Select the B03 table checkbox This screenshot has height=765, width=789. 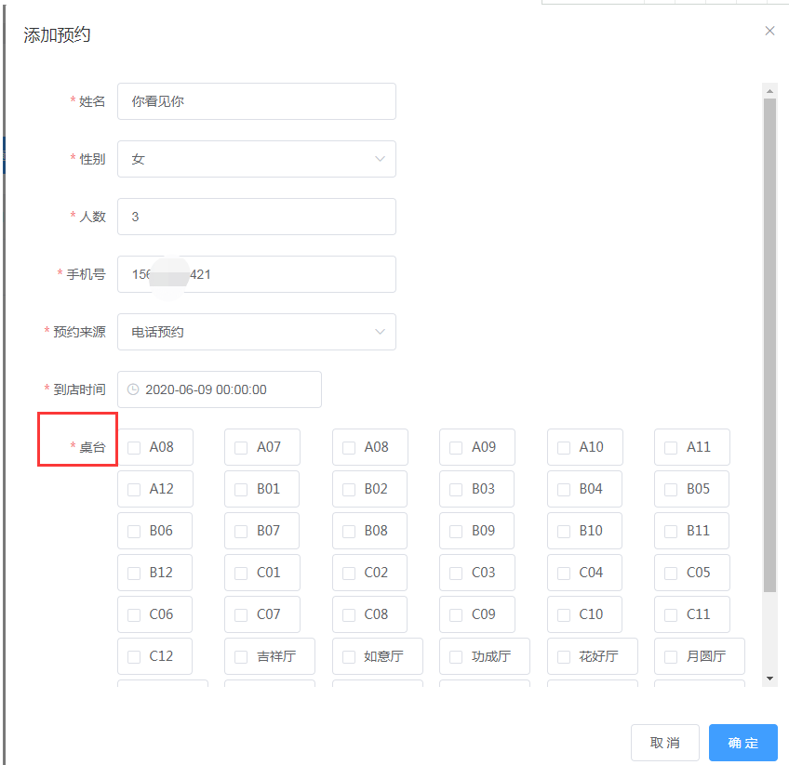click(456, 490)
